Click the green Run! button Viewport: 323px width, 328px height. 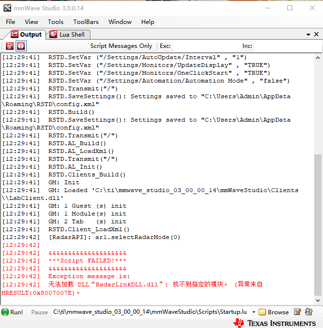(x=12, y=312)
